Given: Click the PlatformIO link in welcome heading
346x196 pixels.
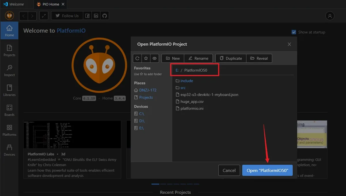Looking at the screenshot, I should 71,31.
